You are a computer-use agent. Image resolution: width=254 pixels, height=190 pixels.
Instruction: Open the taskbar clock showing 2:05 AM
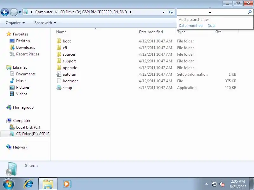238,184
